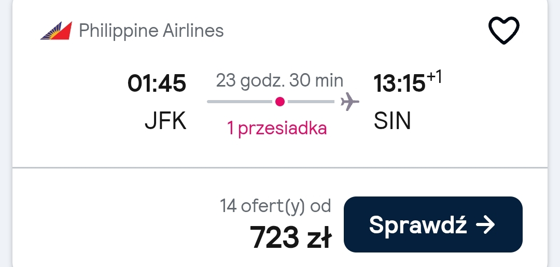Click the route line segment before airplane

(x=311, y=102)
